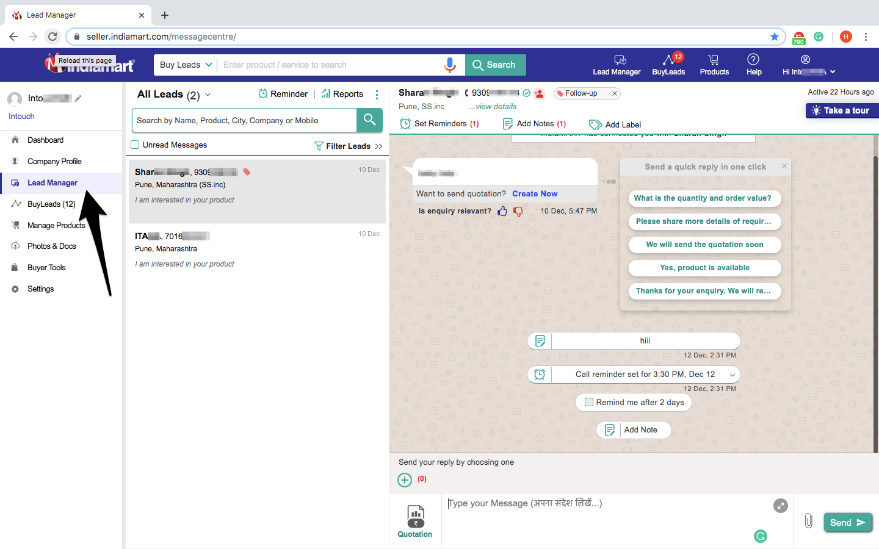This screenshot has width=879, height=549.
Task: Expand Filter Leads panel
Action: point(349,146)
